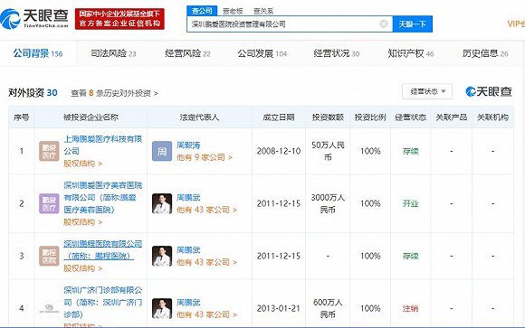This screenshot has height=328, width=525.
Task: Open logo of 上海鹏爱医疗科技有限公司
Action: 49,151
